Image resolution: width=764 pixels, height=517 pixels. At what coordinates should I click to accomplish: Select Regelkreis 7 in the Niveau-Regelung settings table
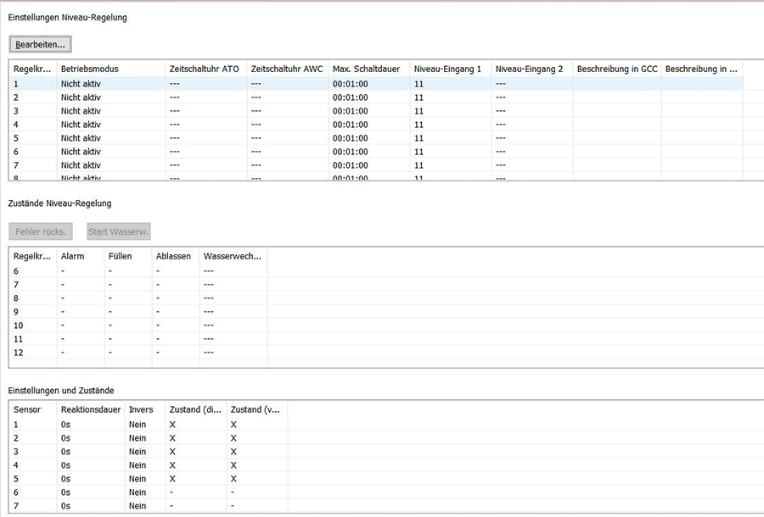tap(81, 165)
